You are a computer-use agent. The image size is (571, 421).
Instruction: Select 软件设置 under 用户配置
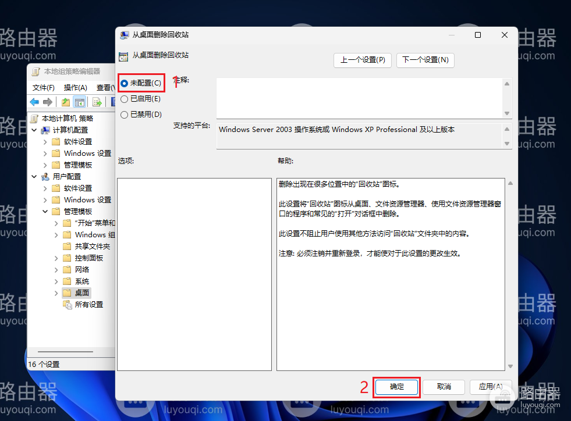pos(78,188)
